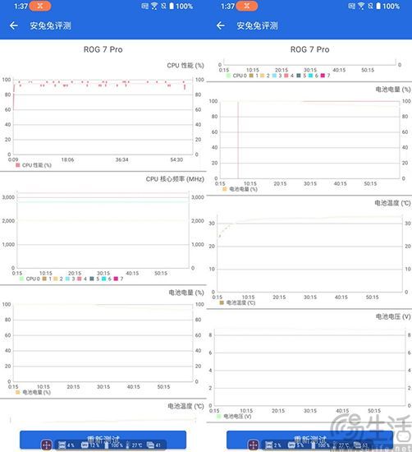412x452 pixels.
Task: Tap the CPU performance line chart area
Action: click(x=103, y=117)
